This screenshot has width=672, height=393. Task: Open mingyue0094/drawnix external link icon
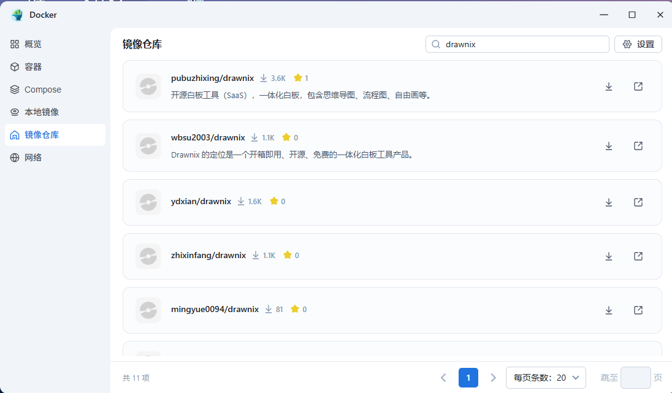pyautogui.click(x=638, y=310)
